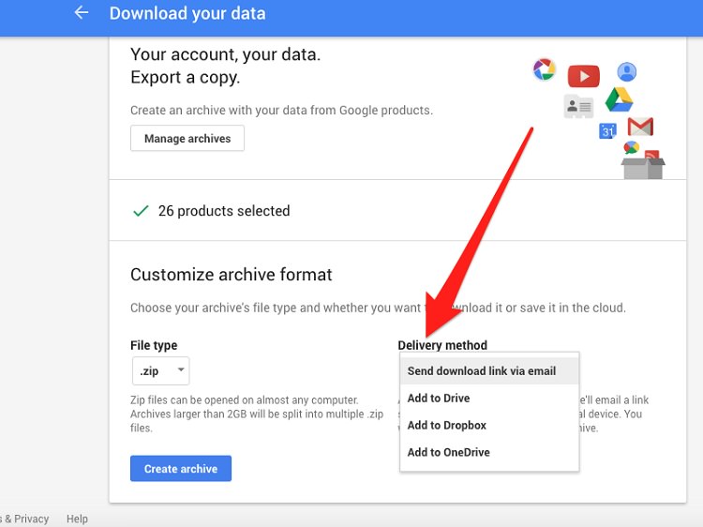Click the green checkmark beside products selected
This screenshot has height=527, width=703.
[141, 211]
